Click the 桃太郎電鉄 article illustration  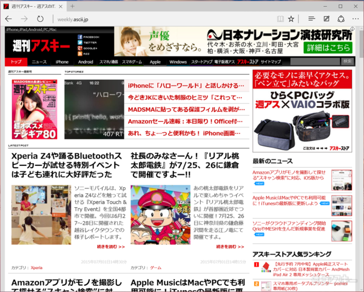coord(160,214)
